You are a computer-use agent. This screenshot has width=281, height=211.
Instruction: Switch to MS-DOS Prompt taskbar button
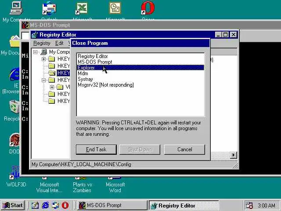point(112,205)
